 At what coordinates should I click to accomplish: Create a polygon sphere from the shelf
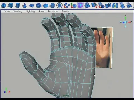pyautogui.click(x=4, y=5)
